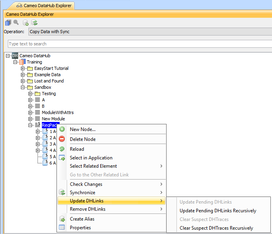Choose Update Pending DHLinks Recursively
Screen dimensions: 272x234
(218, 211)
